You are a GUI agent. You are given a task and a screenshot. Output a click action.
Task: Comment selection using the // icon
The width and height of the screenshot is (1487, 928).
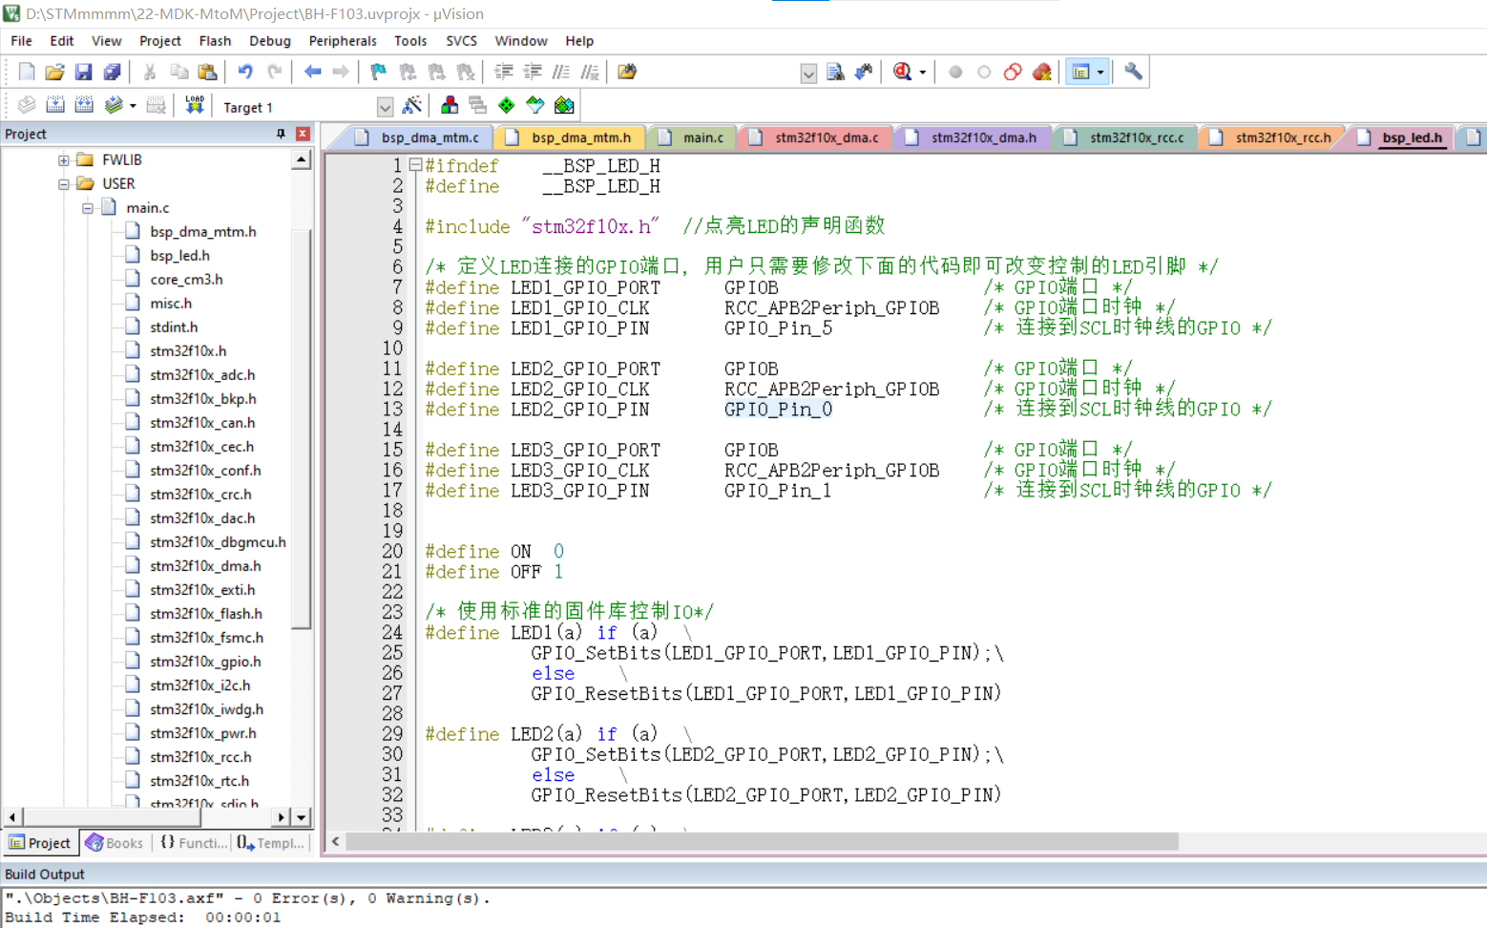[x=561, y=72]
